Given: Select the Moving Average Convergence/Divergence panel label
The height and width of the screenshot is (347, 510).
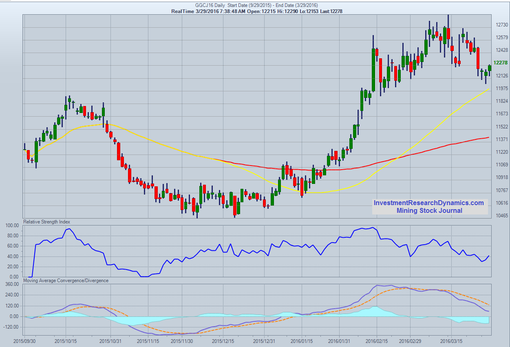Looking at the screenshot, I should pos(66,281).
